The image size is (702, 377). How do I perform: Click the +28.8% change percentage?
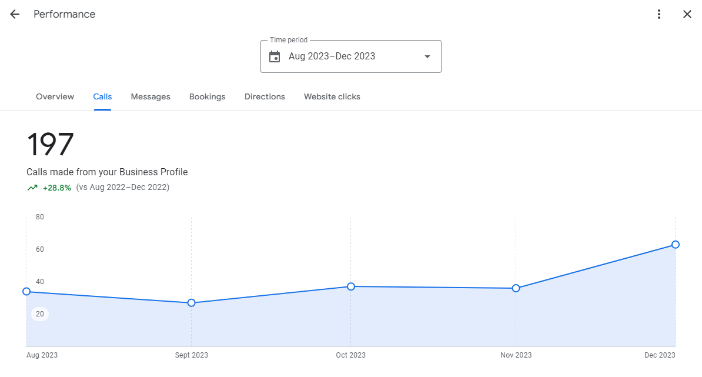(x=57, y=188)
